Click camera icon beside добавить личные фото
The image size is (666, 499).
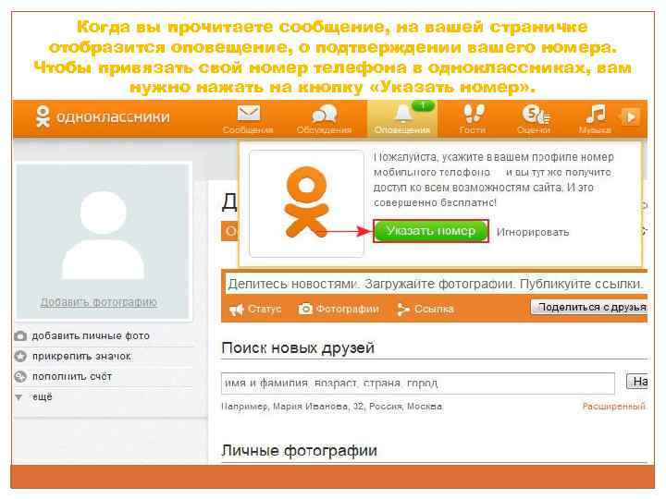coord(20,336)
